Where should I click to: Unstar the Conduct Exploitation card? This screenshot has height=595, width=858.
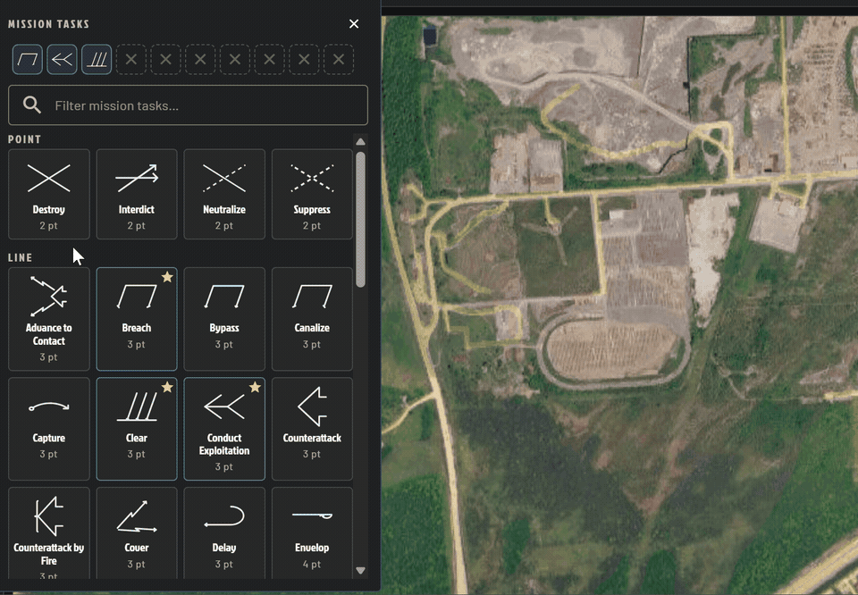(255, 387)
